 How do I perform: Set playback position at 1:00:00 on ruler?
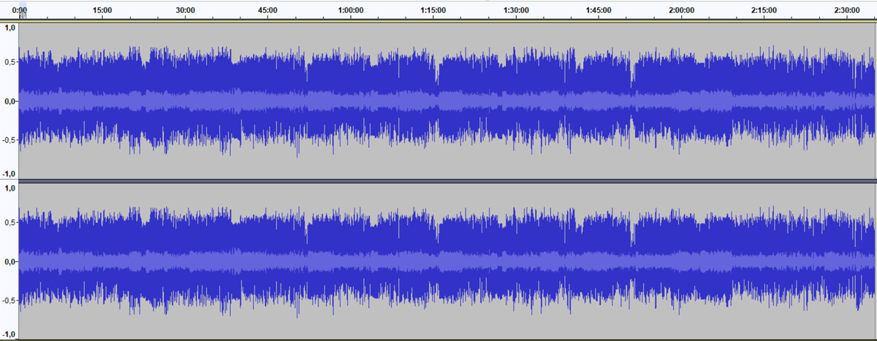click(x=351, y=10)
